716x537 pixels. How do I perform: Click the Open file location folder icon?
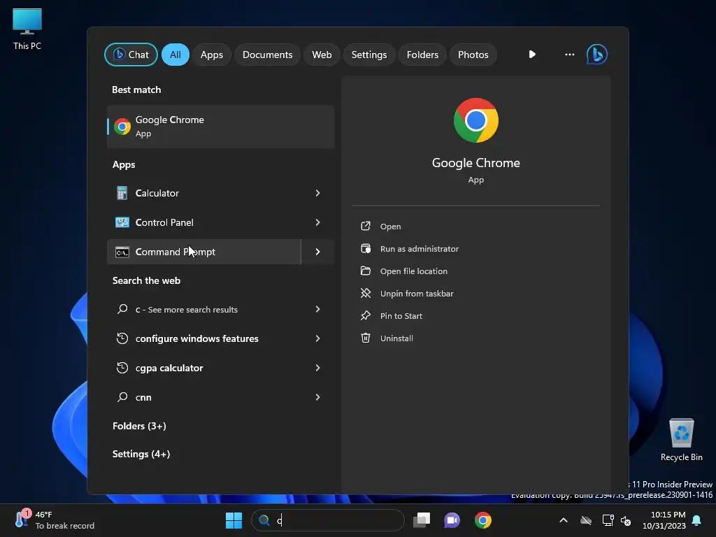coord(366,271)
